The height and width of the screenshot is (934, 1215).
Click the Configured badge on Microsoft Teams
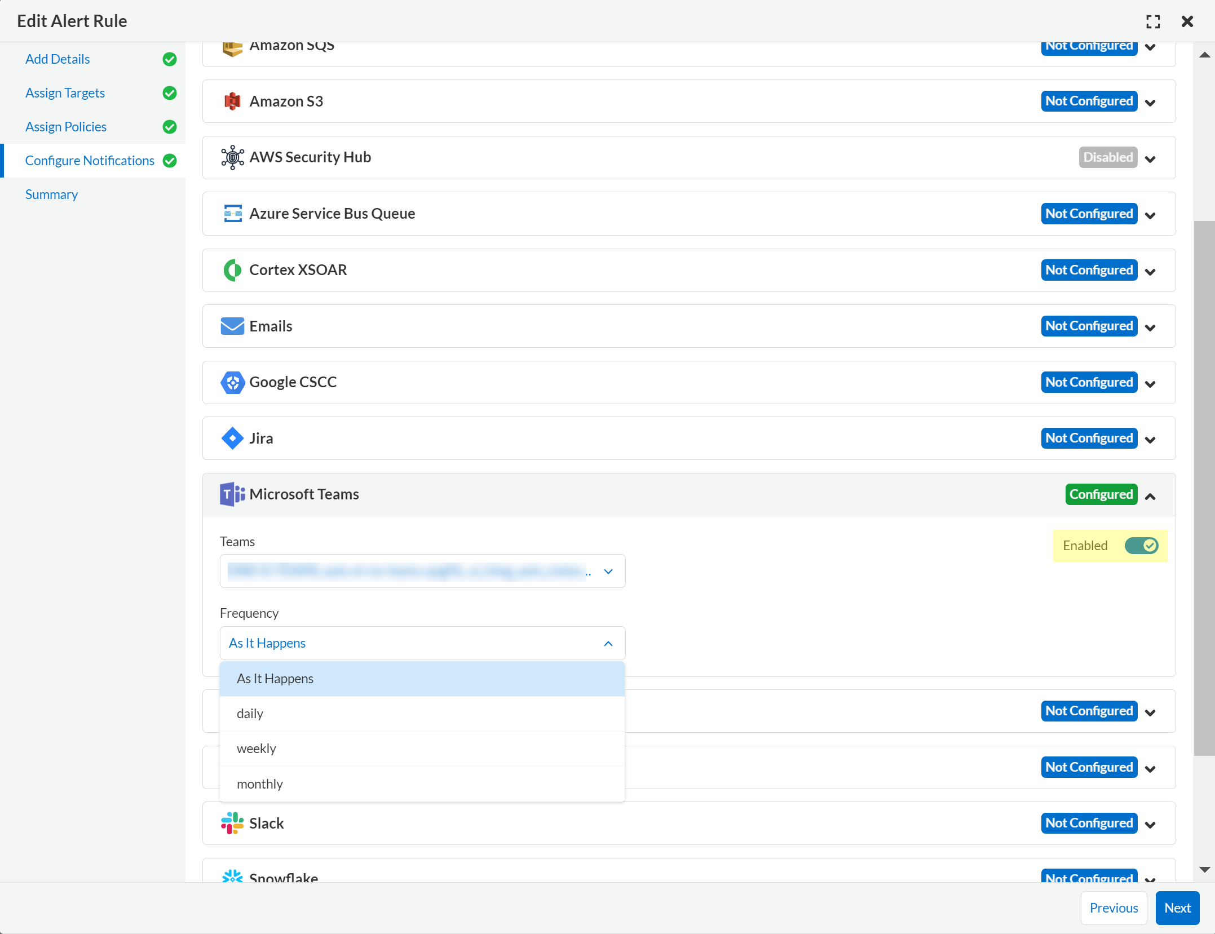pyautogui.click(x=1101, y=494)
